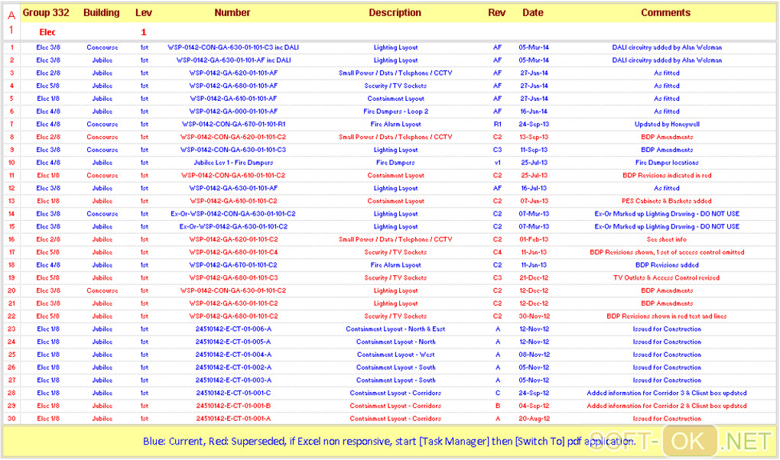Click Jubilee Lev 1 - Fire Dampers number cell
Image resolution: width=780 pixels, height=460 pixels.
pos(233,163)
